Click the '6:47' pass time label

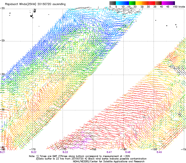(x=109, y=152)
